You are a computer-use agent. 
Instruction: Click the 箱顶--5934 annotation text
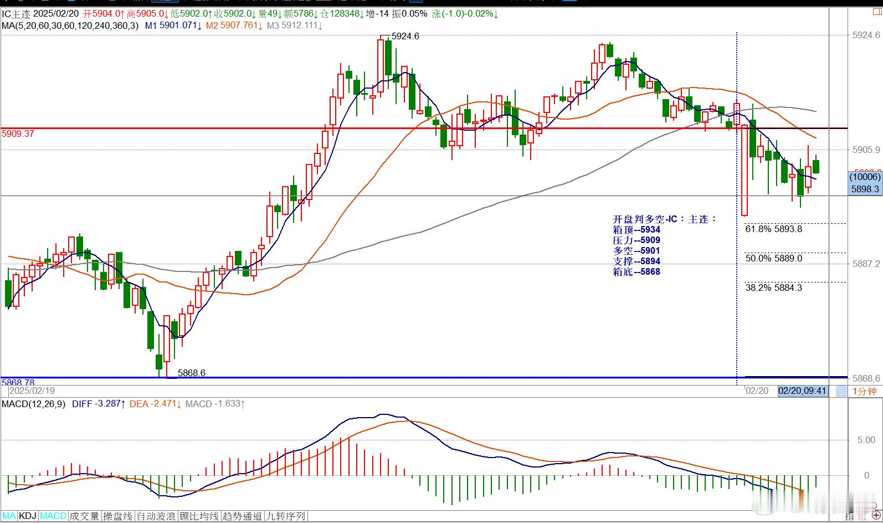[x=636, y=230]
